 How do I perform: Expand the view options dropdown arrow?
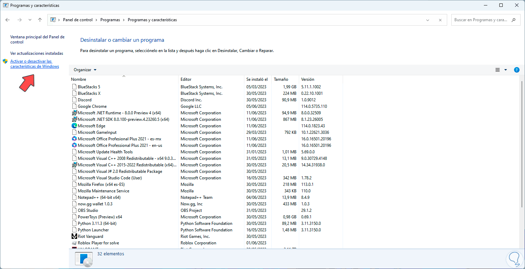[x=505, y=70]
